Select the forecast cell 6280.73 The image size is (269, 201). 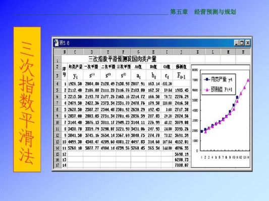182,160
